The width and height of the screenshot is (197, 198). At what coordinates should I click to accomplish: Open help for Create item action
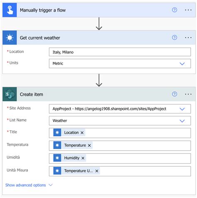(x=175, y=94)
